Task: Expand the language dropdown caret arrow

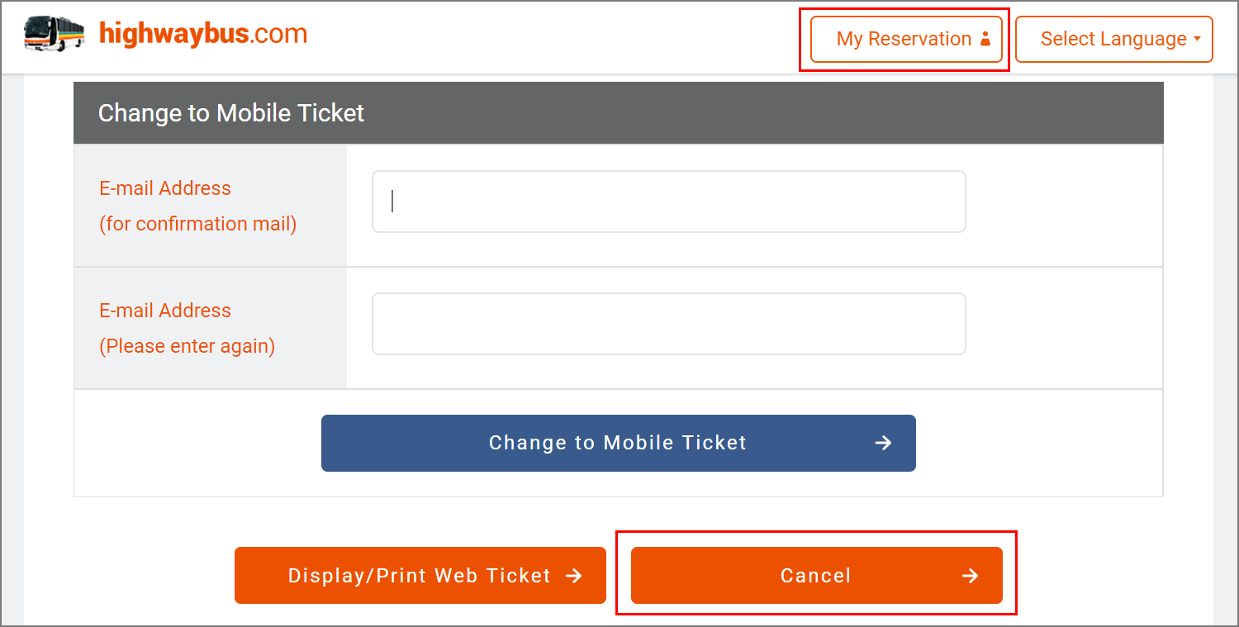Action: tap(1197, 39)
